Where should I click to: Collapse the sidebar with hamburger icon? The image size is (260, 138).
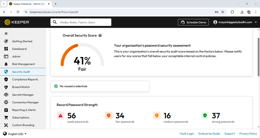coord(6,34)
